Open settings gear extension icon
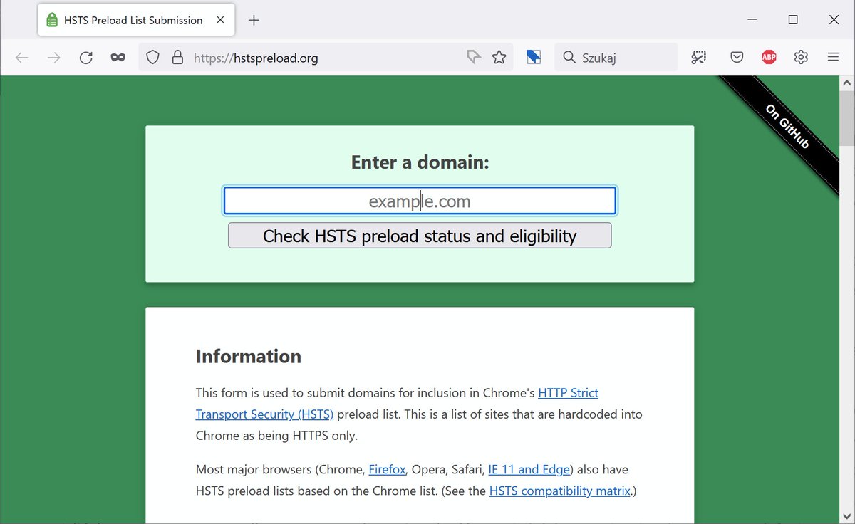The height and width of the screenshot is (524, 855). coord(801,58)
